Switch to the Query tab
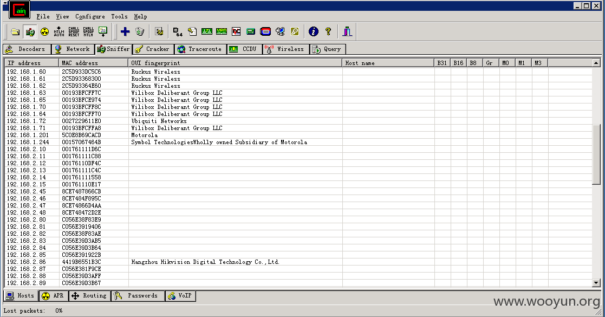Screen dimensions: 605x317 point(327,49)
